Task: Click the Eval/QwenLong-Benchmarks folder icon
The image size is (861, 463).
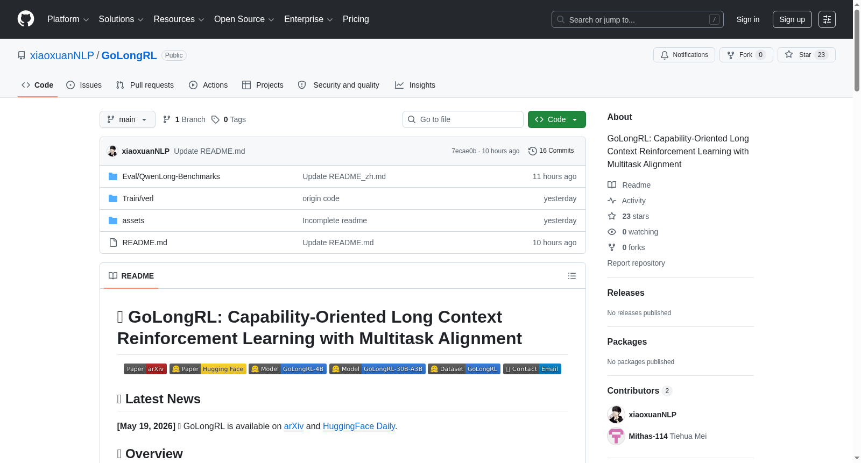Action: click(x=113, y=176)
